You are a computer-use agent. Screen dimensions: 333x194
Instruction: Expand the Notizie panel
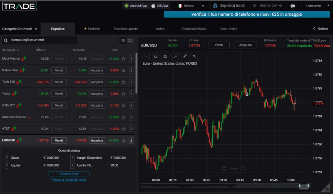point(321,29)
